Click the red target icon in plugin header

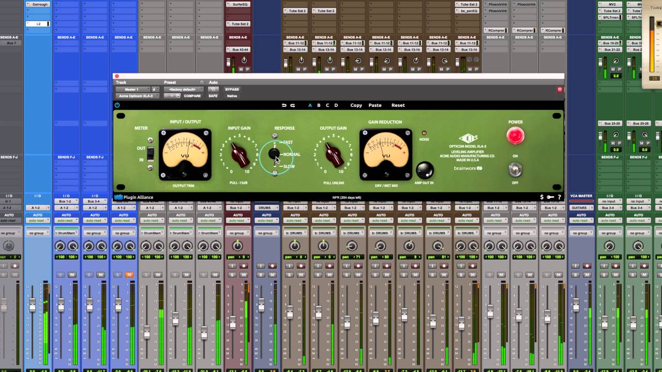(559, 89)
